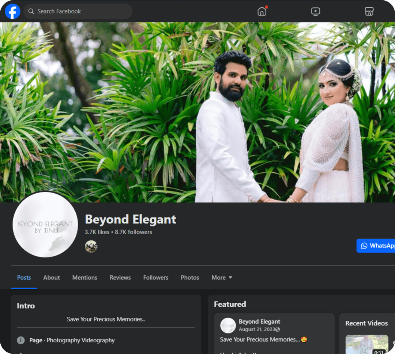The image size is (395, 354).
Task: Click the Page info icon in Intro section
Action: (21, 340)
